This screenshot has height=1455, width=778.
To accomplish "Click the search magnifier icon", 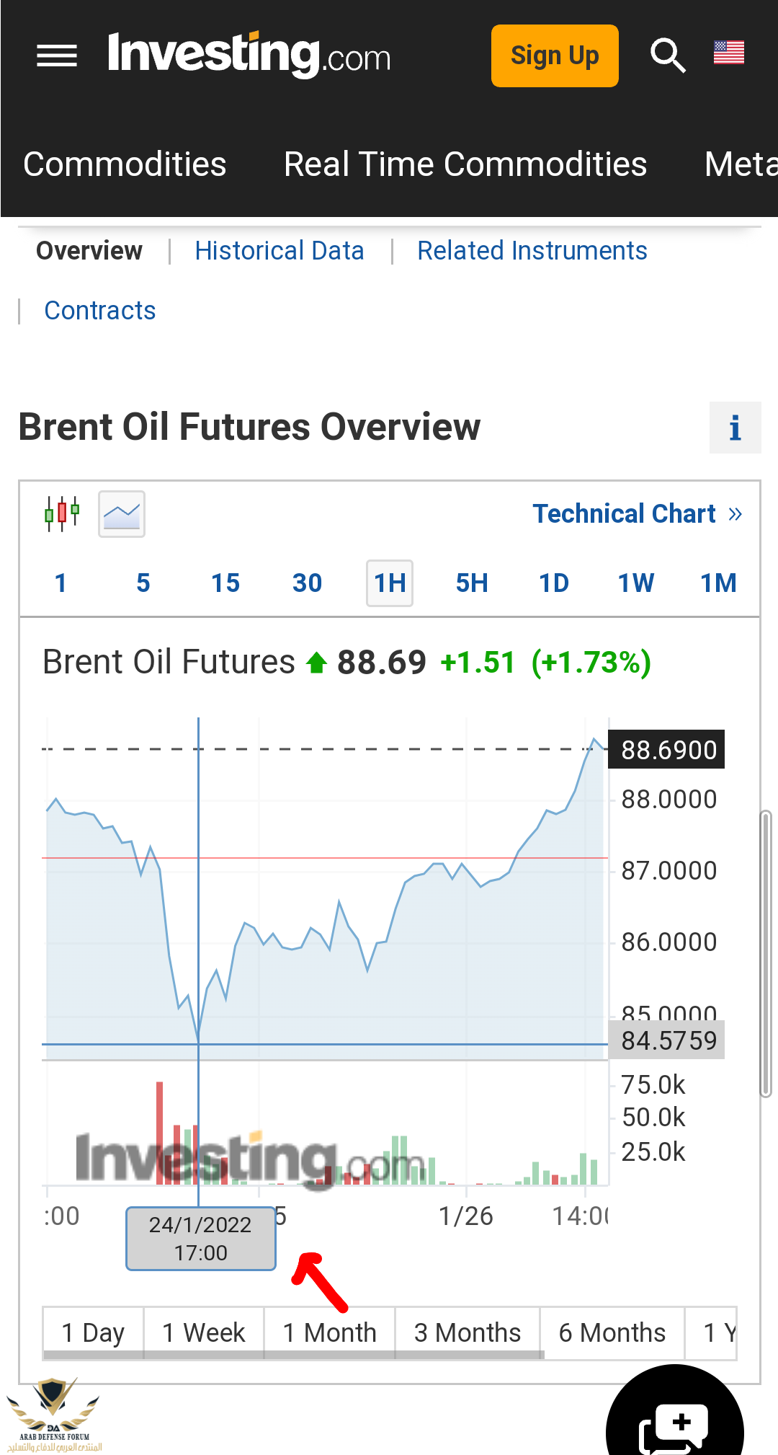I will (667, 56).
